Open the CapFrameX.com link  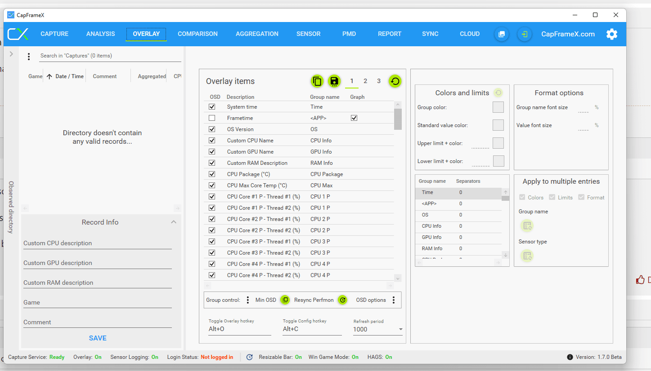568,34
